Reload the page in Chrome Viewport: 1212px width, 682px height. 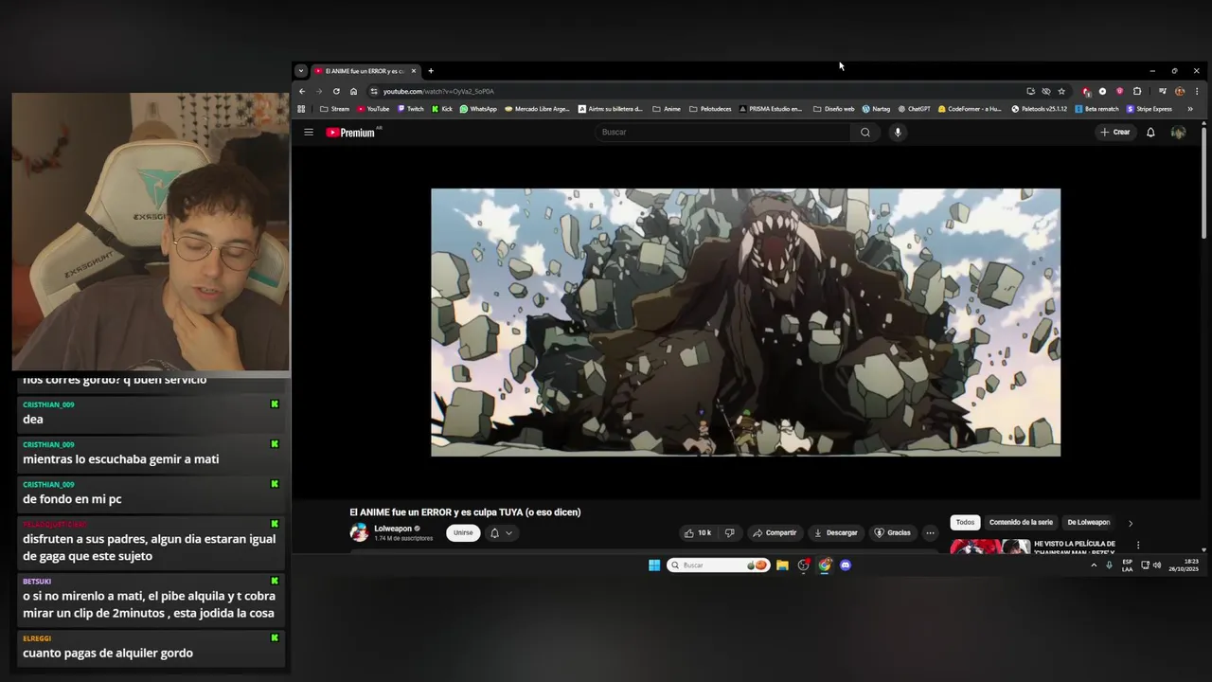[x=336, y=91]
